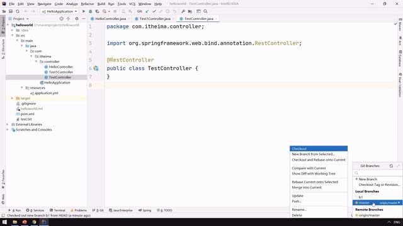Select the master local branch row
Viewport: 403px width, 226px height.
click(x=377, y=203)
